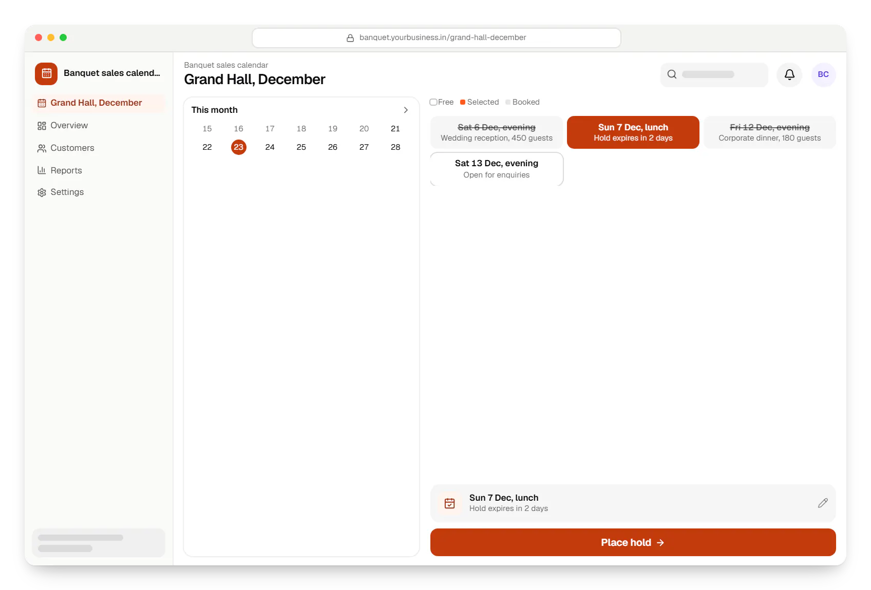Viewport: 871px width, 590px height.
Task: Click the Customers people icon
Action: (42, 148)
